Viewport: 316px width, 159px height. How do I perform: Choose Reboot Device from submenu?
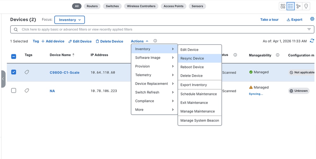[x=200, y=67]
